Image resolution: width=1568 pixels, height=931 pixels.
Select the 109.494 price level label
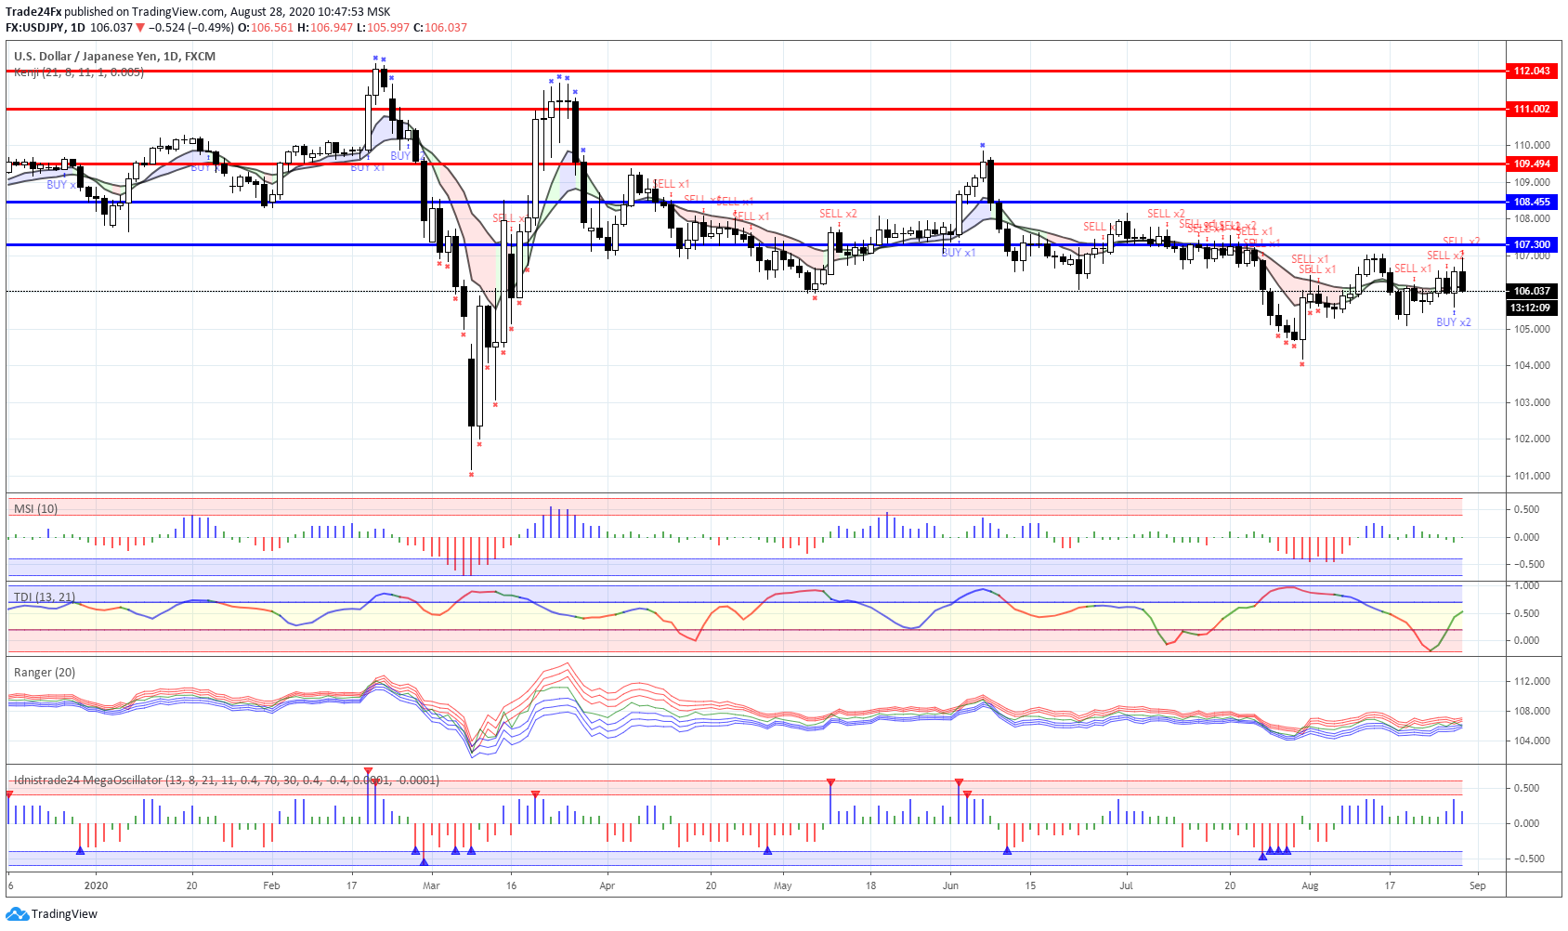[1532, 164]
